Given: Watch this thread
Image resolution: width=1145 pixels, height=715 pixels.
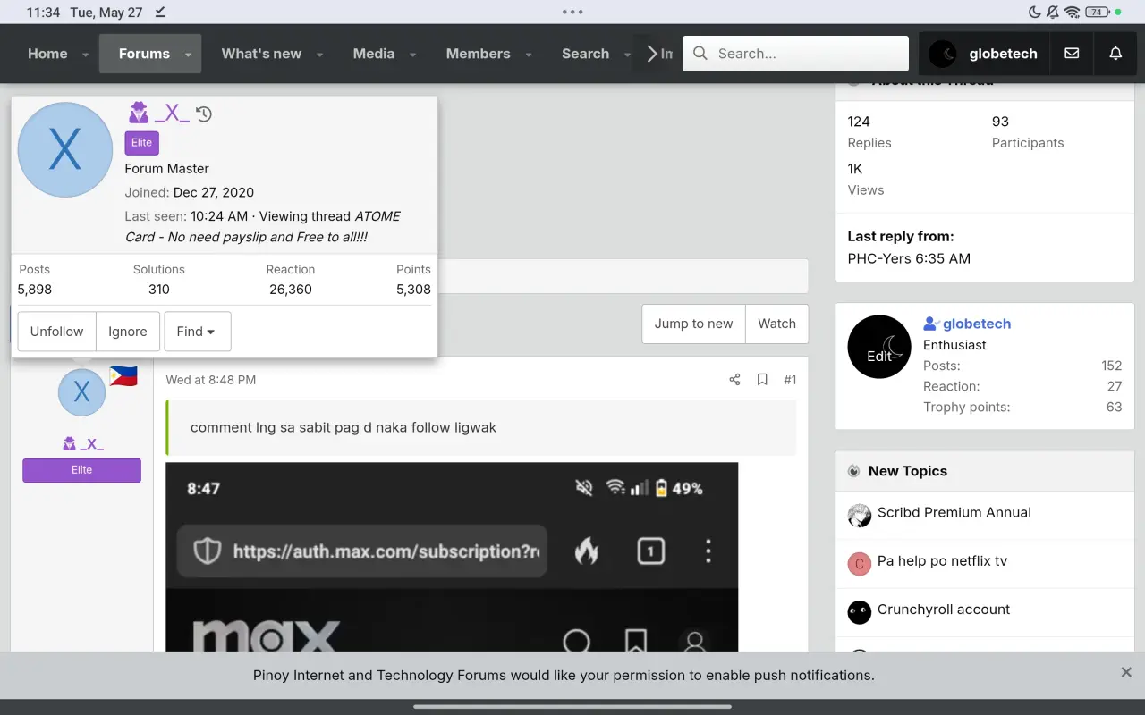Looking at the screenshot, I should tap(776, 324).
